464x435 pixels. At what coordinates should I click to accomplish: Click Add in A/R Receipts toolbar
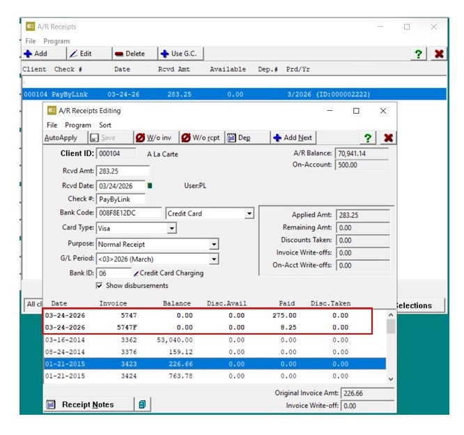point(44,54)
